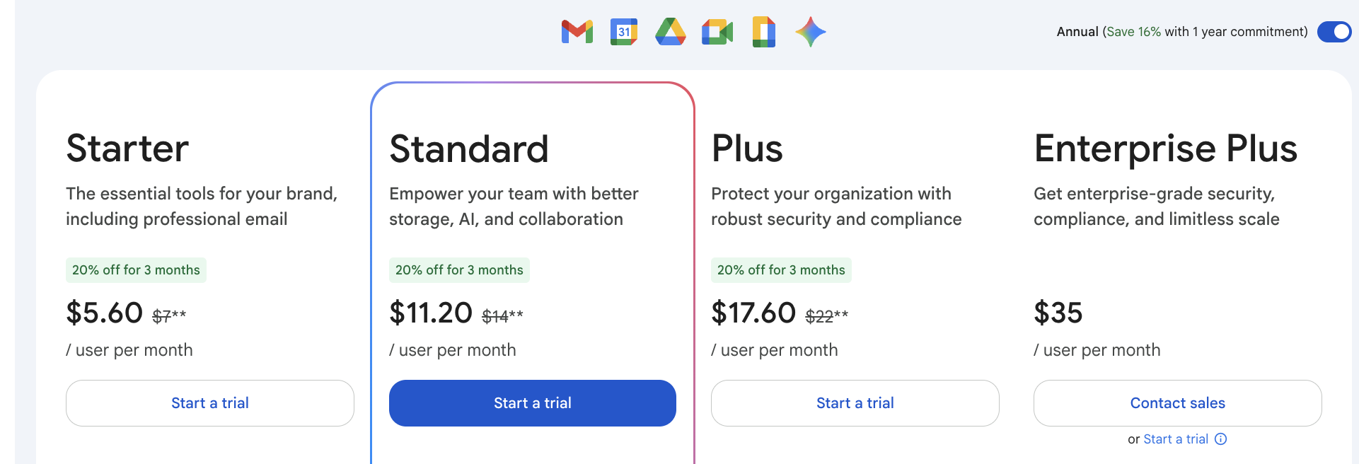This screenshot has height=464, width=1359.
Task: Start a trial for the Standard plan
Action: click(x=532, y=402)
